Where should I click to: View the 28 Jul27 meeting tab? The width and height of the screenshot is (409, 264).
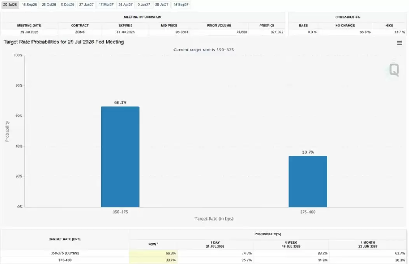point(162,5)
